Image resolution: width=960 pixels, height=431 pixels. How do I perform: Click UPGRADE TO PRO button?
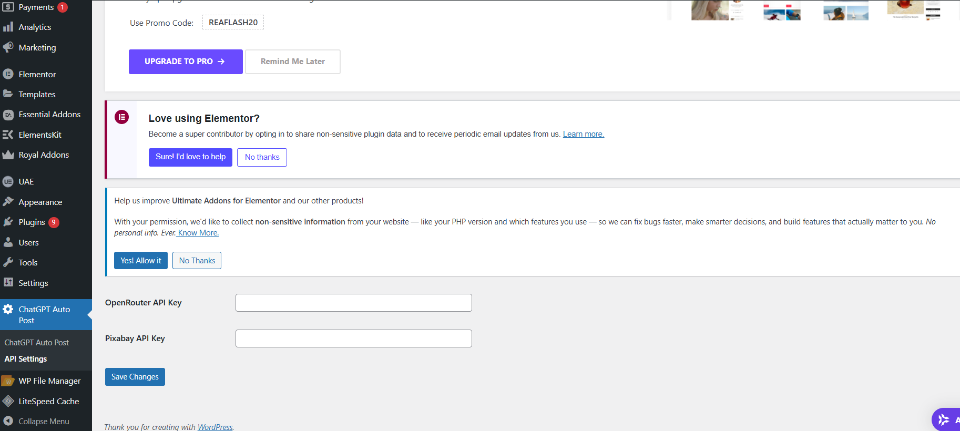(186, 61)
